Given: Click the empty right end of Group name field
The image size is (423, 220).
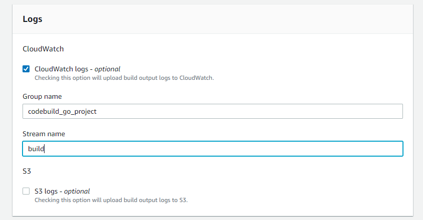Looking at the screenshot, I should [380, 111].
